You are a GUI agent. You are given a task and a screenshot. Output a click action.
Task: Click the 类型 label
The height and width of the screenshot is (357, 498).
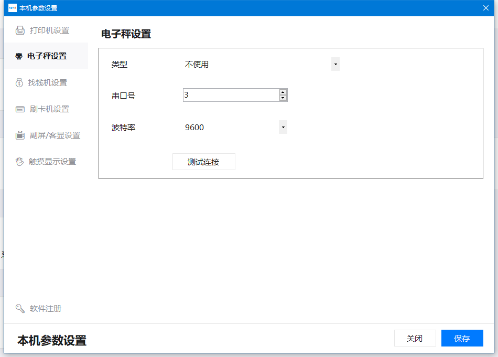(120, 65)
